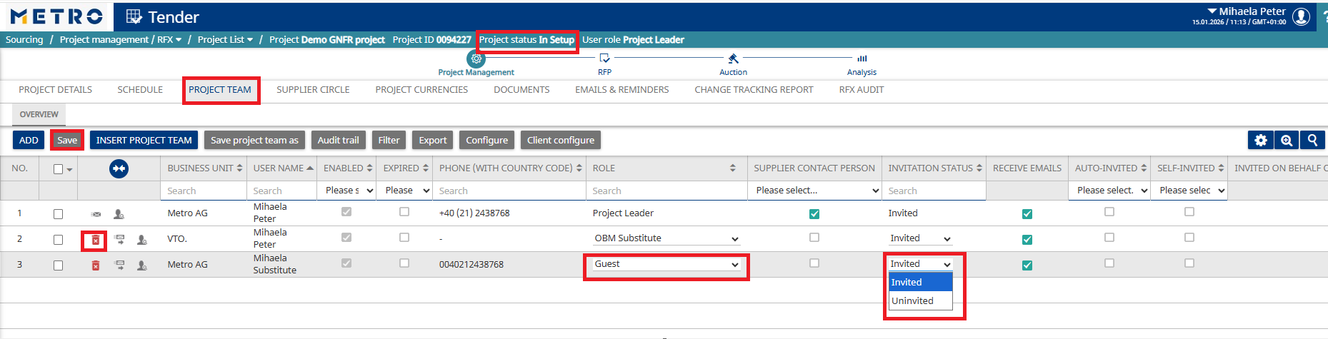Expand the select-all checkbox arrow menu
This screenshot has height=339, width=1328.
point(69,170)
